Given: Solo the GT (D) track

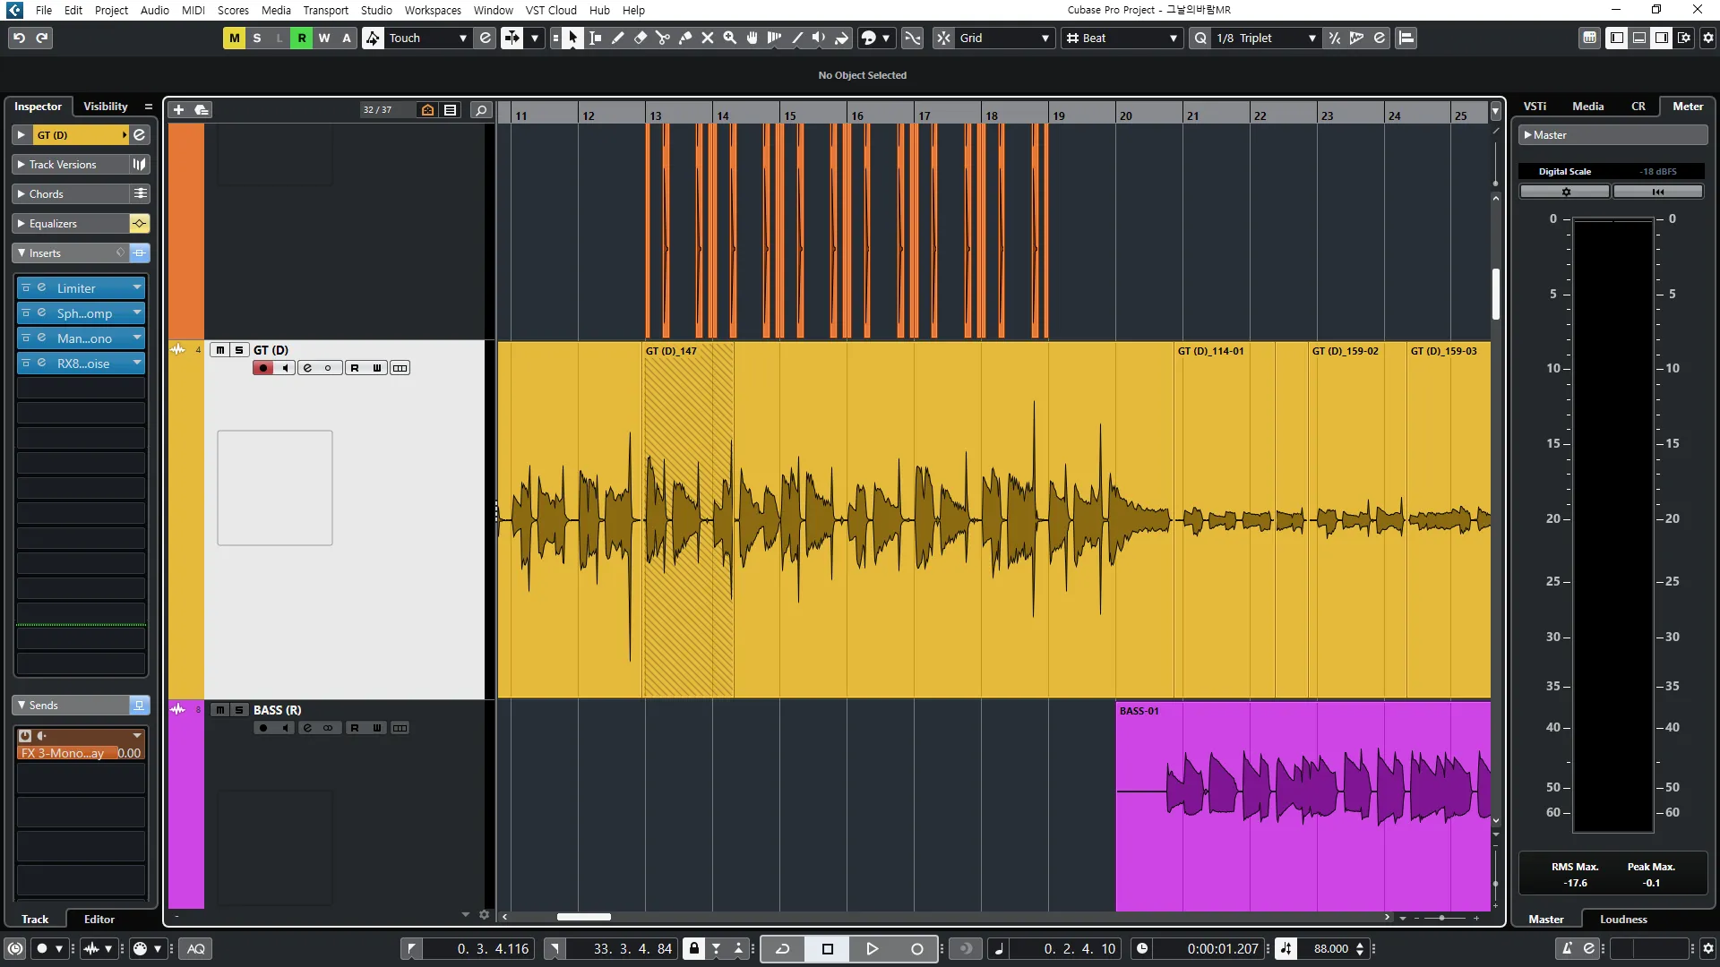Looking at the screenshot, I should tap(239, 350).
